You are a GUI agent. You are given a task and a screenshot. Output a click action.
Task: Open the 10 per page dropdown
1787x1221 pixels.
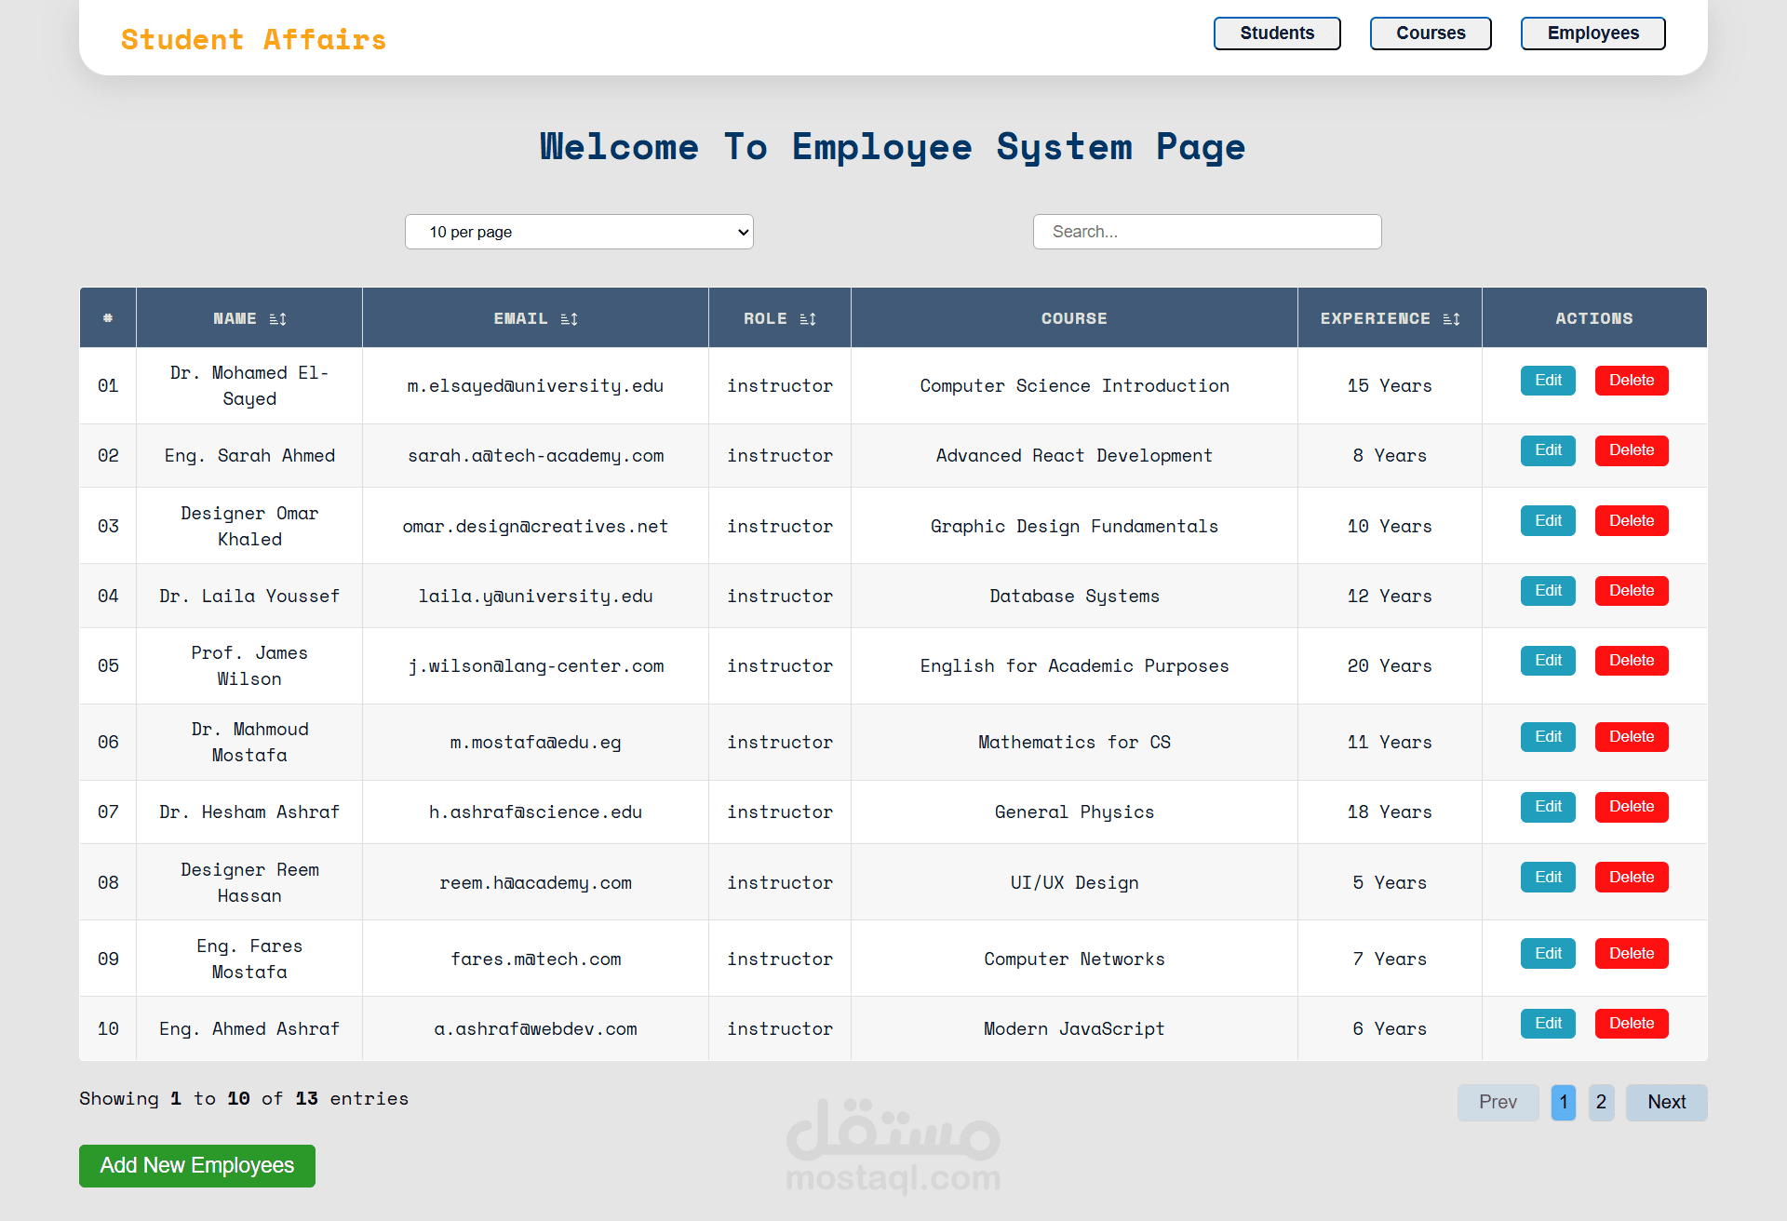pos(579,232)
